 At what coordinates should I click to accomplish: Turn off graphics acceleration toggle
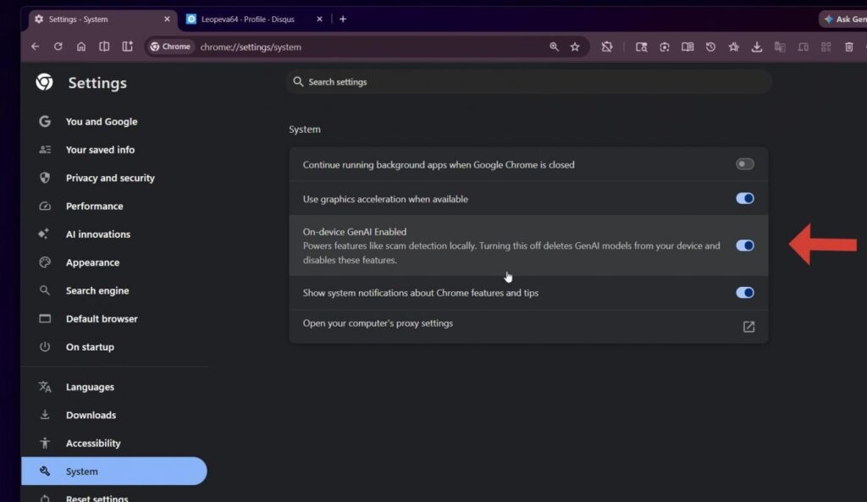(744, 198)
